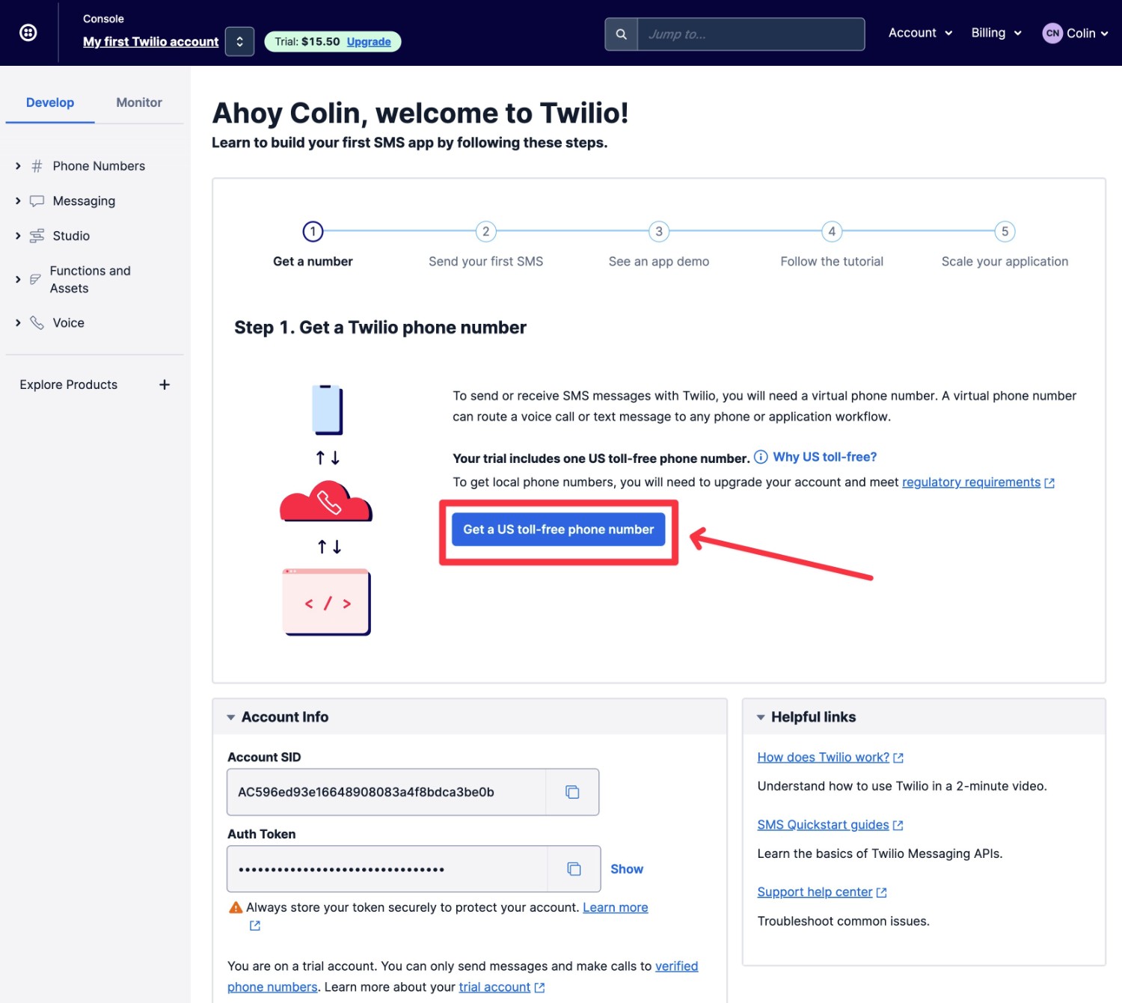Collapse the Account Info panel

pyautogui.click(x=231, y=717)
